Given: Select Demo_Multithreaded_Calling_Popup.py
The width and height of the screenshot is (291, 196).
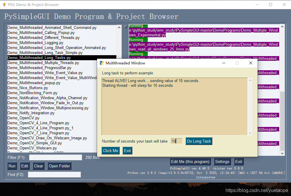Looking at the screenshot, I should point(62,32).
